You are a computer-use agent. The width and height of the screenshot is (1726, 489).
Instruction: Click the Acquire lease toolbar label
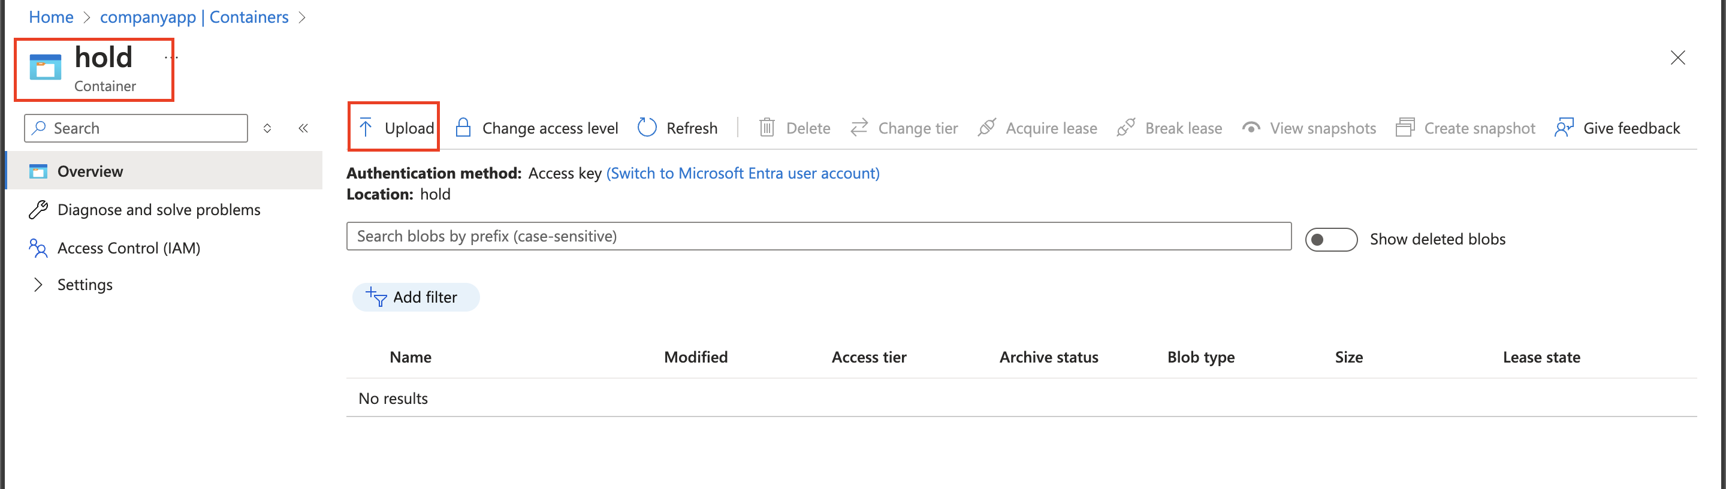click(x=1051, y=128)
